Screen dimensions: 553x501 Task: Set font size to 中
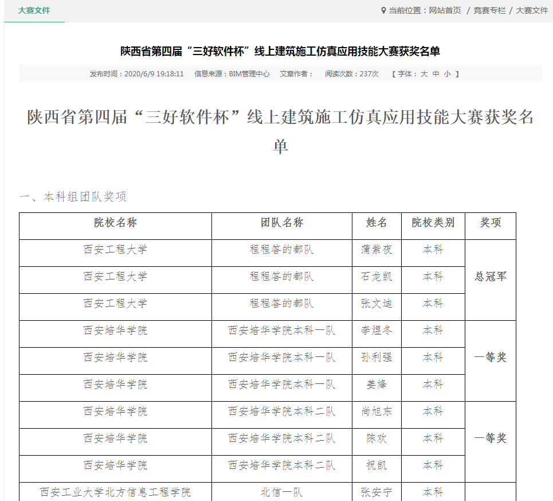[436, 74]
